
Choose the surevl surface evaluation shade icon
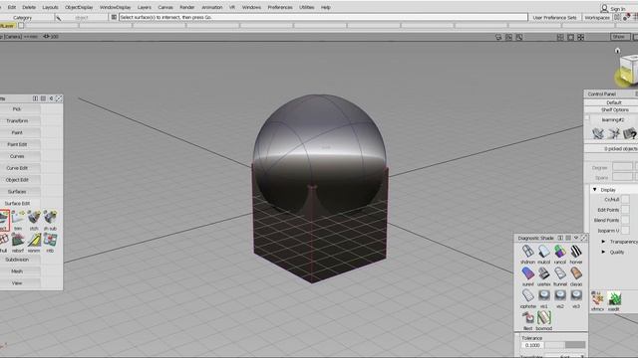527,273
